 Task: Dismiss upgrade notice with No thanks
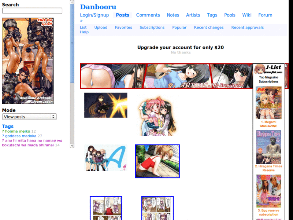(x=181, y=52)
